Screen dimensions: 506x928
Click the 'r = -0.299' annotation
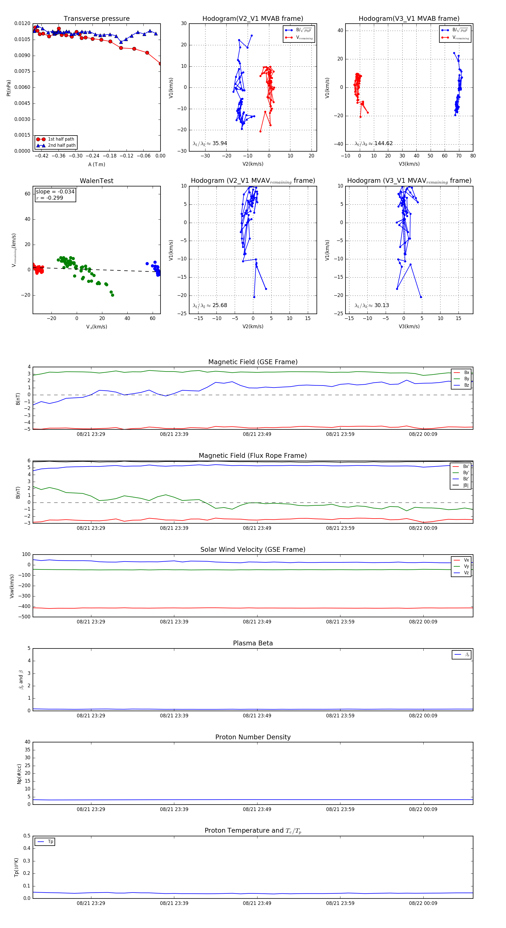(50, 198)
